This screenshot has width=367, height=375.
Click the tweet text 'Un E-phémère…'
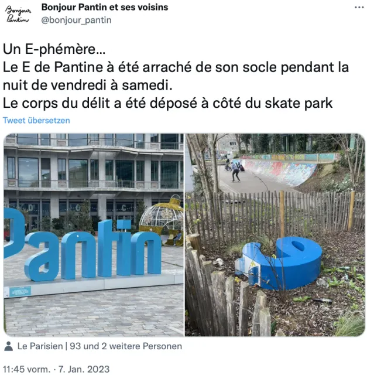tap(54, 49)
